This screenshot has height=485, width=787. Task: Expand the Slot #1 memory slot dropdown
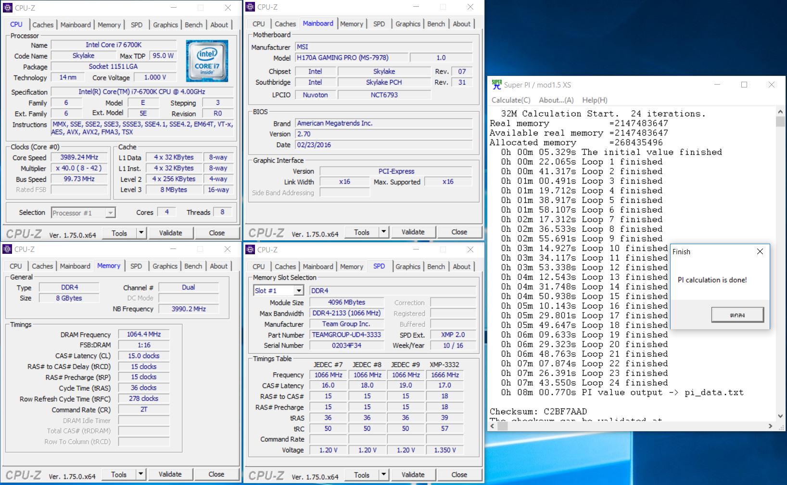pos(299,291)
